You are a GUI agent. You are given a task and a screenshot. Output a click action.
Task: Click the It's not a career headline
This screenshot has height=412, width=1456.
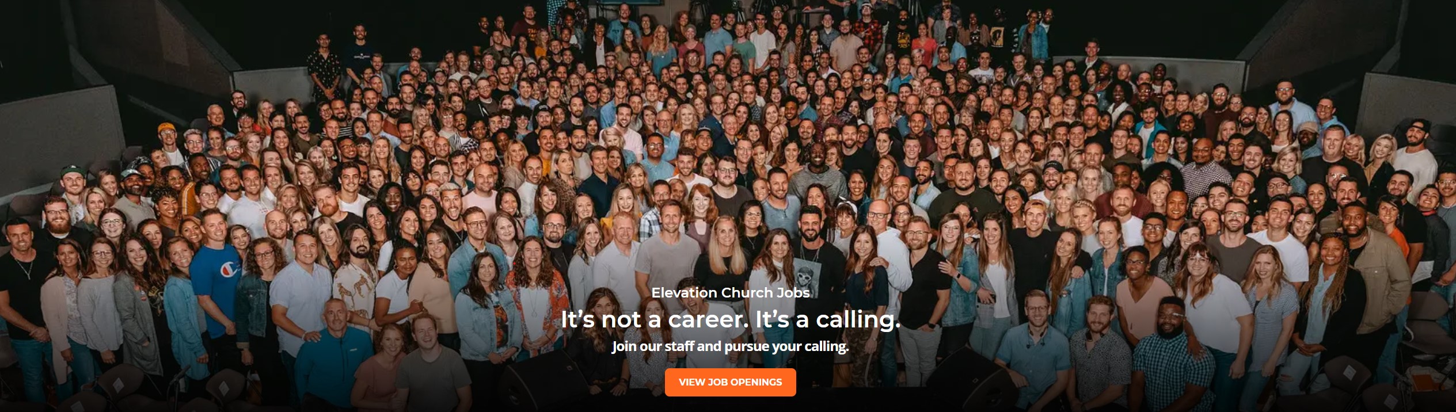coord(730,319)
